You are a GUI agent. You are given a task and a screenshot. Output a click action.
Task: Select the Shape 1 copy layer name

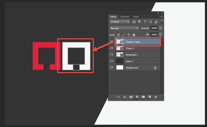[133, 42]
